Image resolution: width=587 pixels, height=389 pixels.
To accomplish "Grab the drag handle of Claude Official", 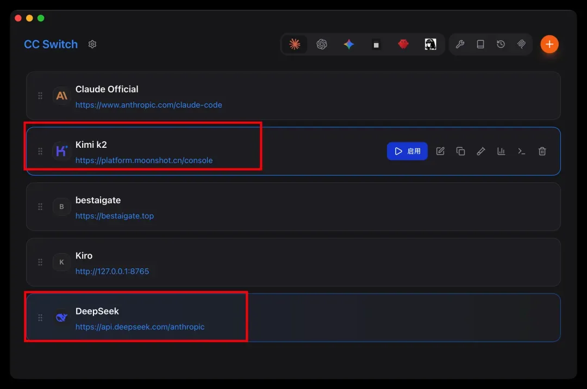I will coord(40,96).
